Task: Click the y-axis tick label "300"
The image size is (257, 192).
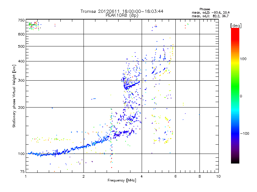Action: [21, 80]
